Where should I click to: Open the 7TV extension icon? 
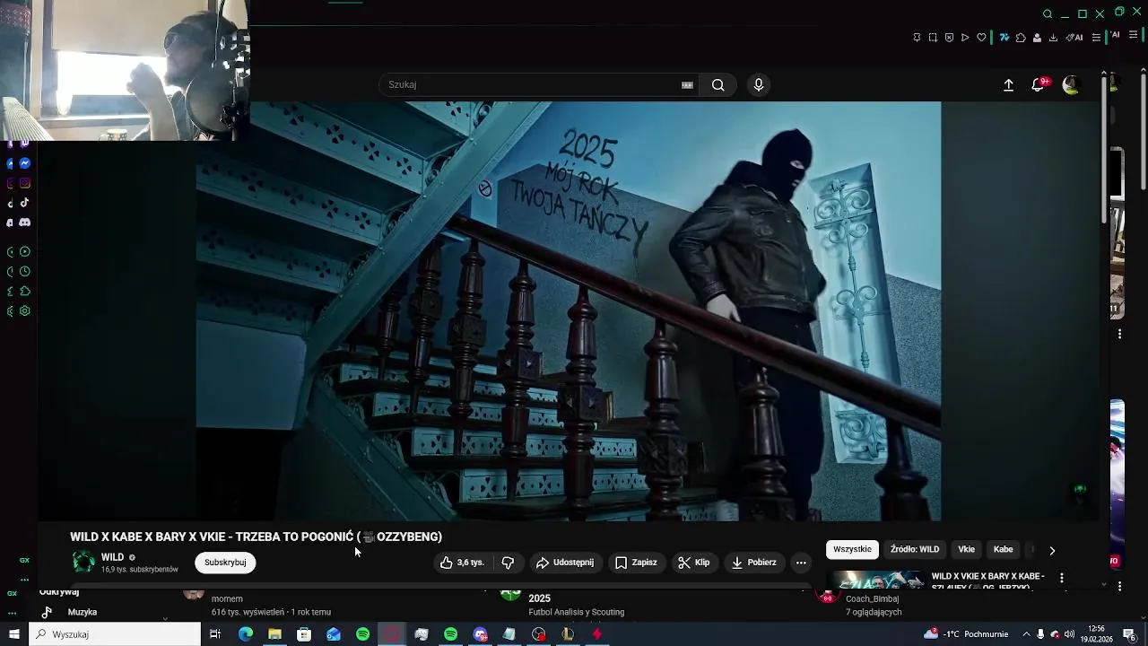(x=1004, y=38)
